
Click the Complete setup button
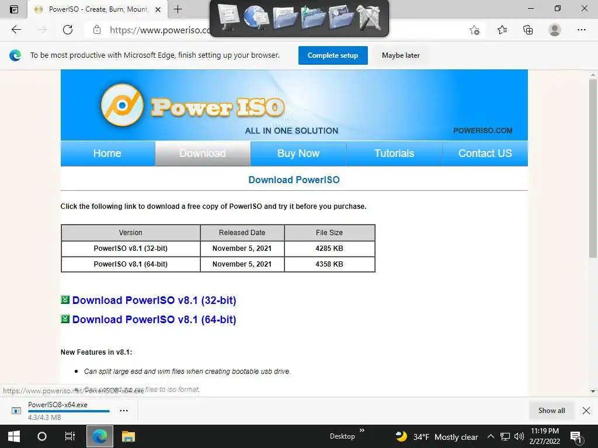click(x=333, y=55)
